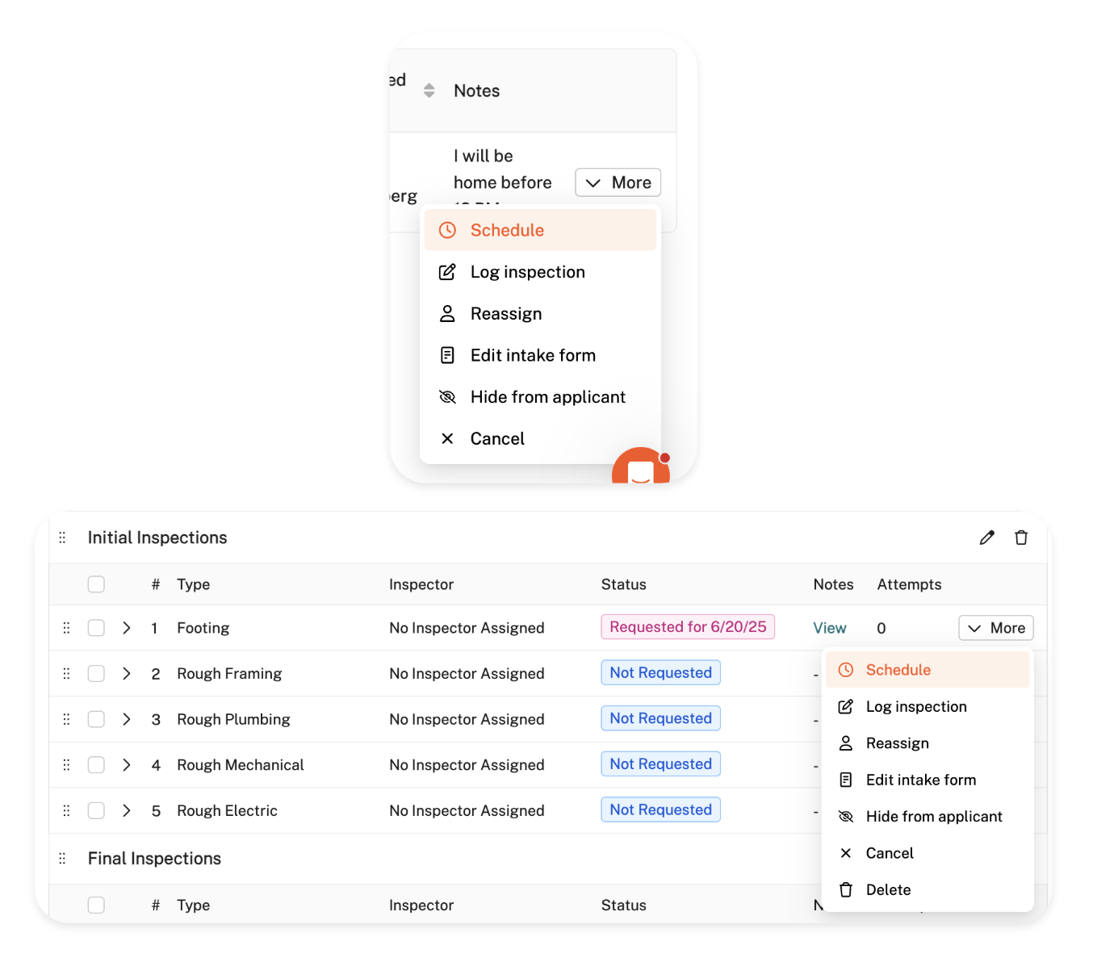The height and width of the screenshot is (962, 1093).
Task: Toggle the select-all checkbox in Initial Inspections header
Action: coord(96,584)
